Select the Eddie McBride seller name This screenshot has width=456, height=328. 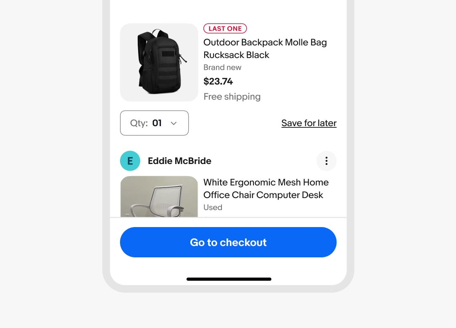click(179, 161)
